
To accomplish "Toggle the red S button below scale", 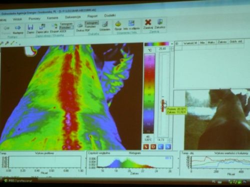I will click(146, 147).
